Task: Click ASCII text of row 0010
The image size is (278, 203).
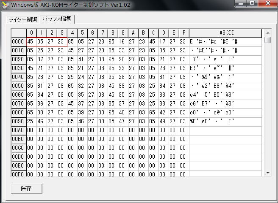Action: pyautogui.click(x=225, y=51)
